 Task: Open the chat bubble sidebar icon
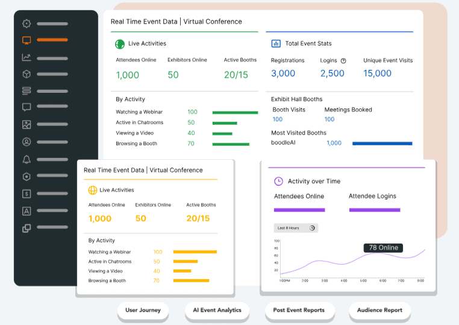click(27, 107)
